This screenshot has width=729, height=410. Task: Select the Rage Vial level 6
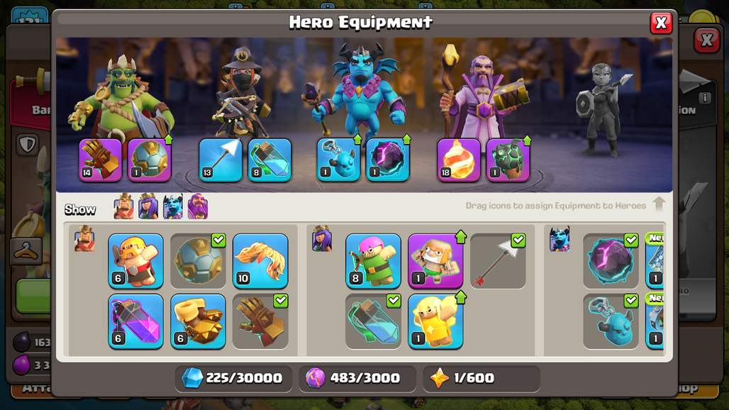pyautogui.click(x=135, y=321)
